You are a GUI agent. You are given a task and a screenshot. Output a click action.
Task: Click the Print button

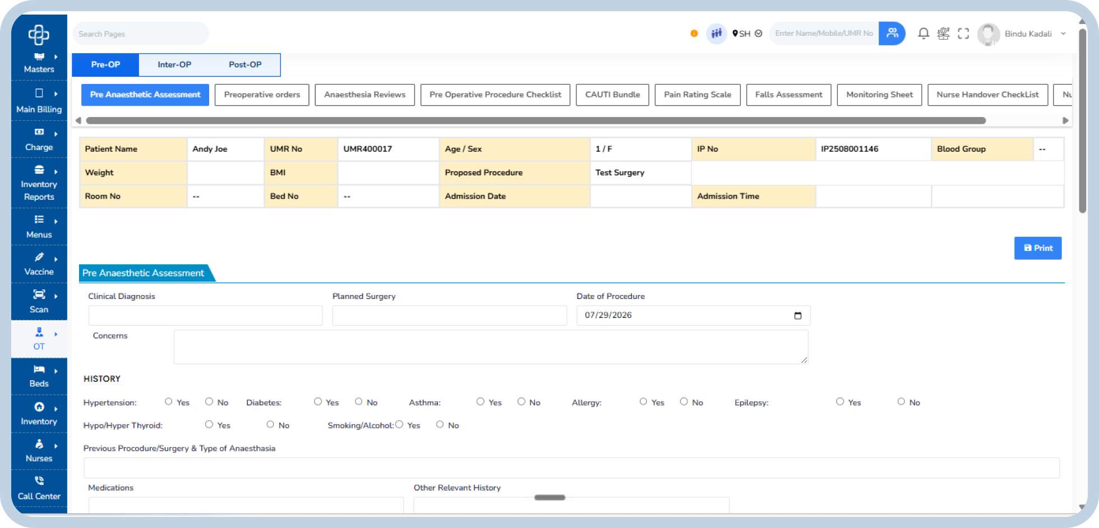(x=1038, y=248)
